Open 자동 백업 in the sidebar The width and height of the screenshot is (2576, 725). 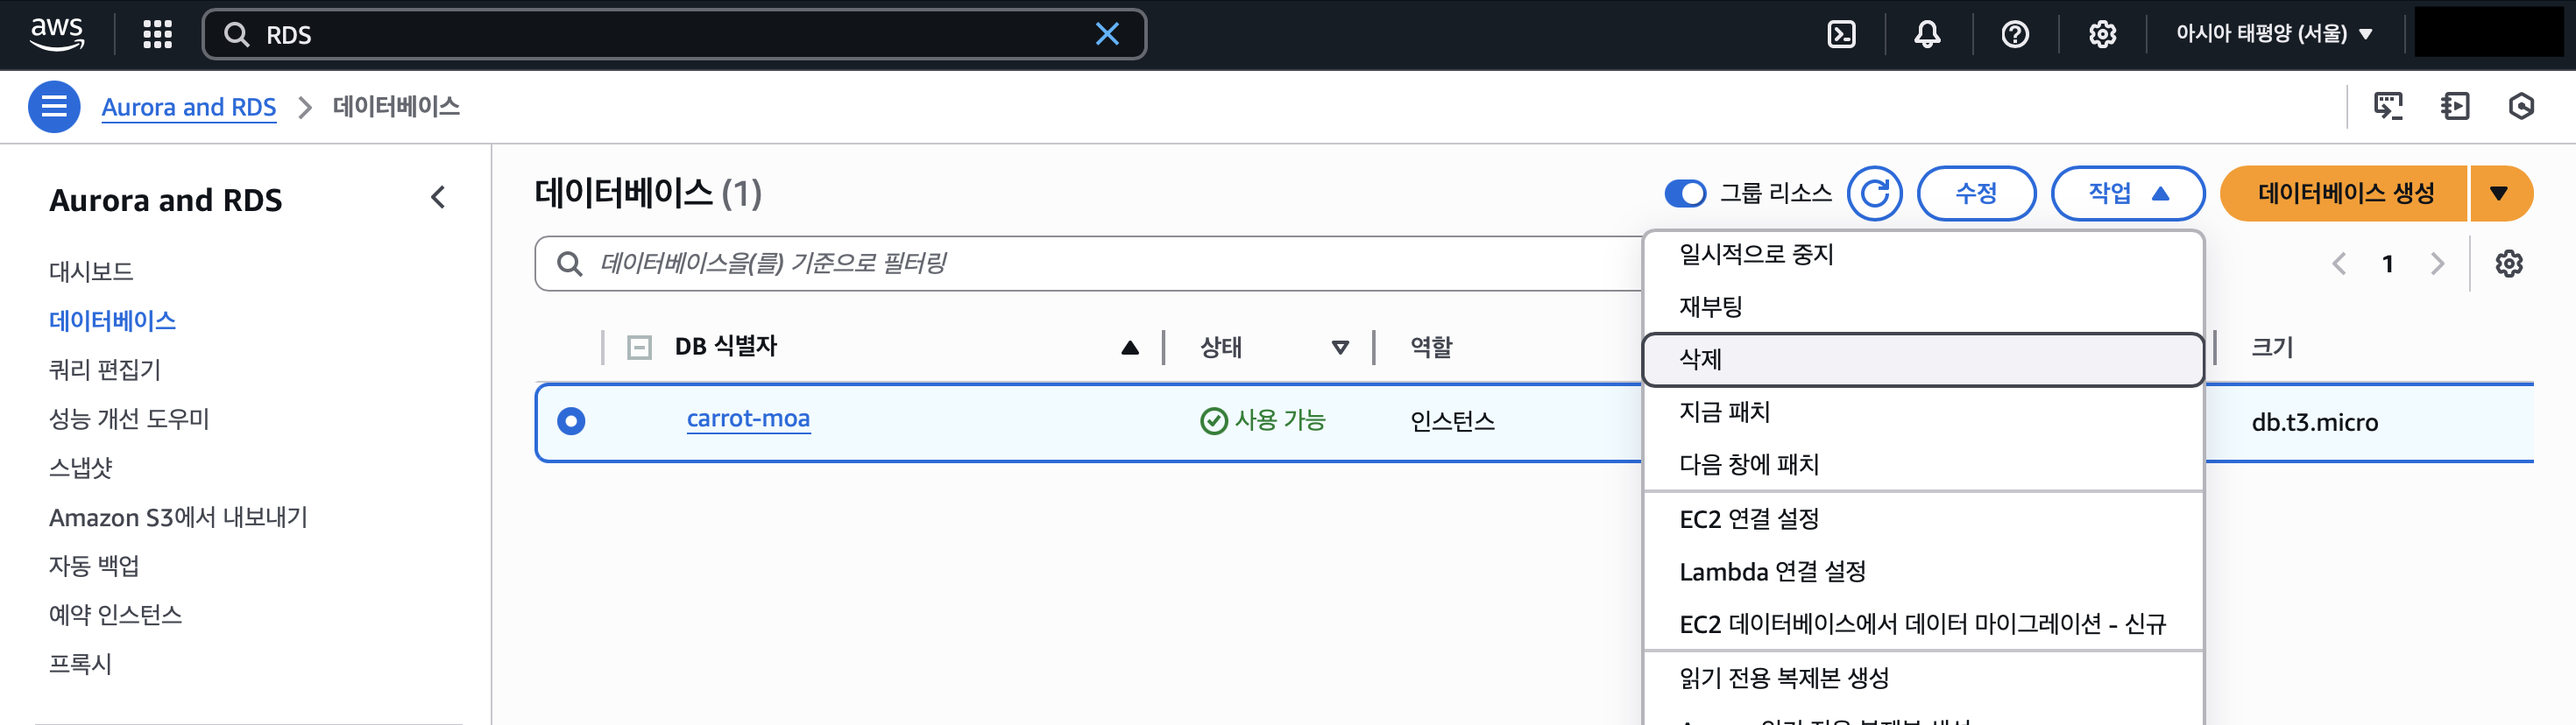pyautogui.click(x=94, y=565)
